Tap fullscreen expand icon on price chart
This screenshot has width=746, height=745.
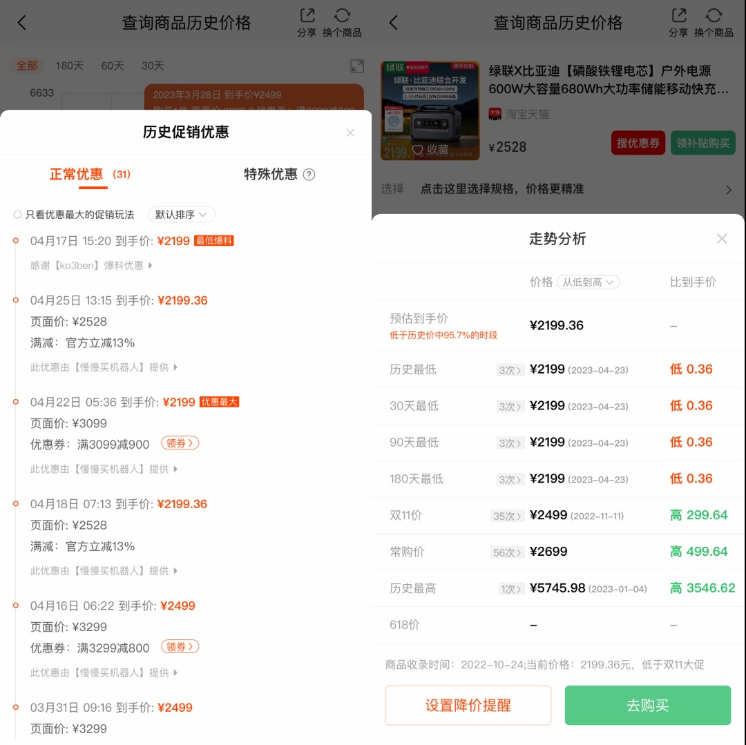point(357,66)
